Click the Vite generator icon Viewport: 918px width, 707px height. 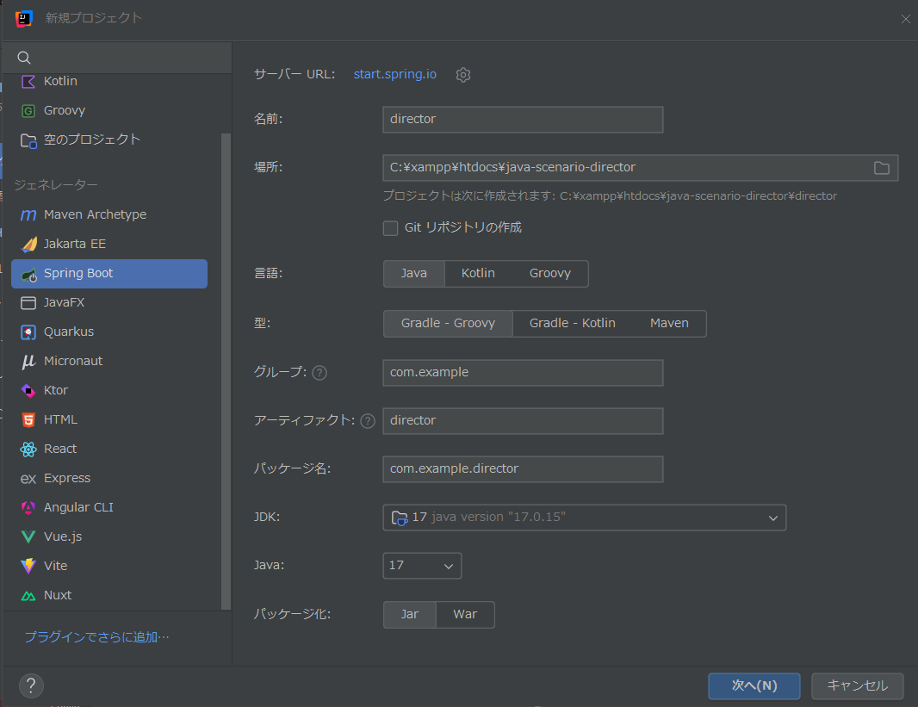point(28,566)
